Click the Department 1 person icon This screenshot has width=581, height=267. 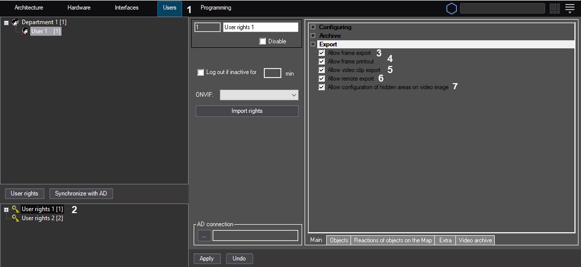pos(15,23)
